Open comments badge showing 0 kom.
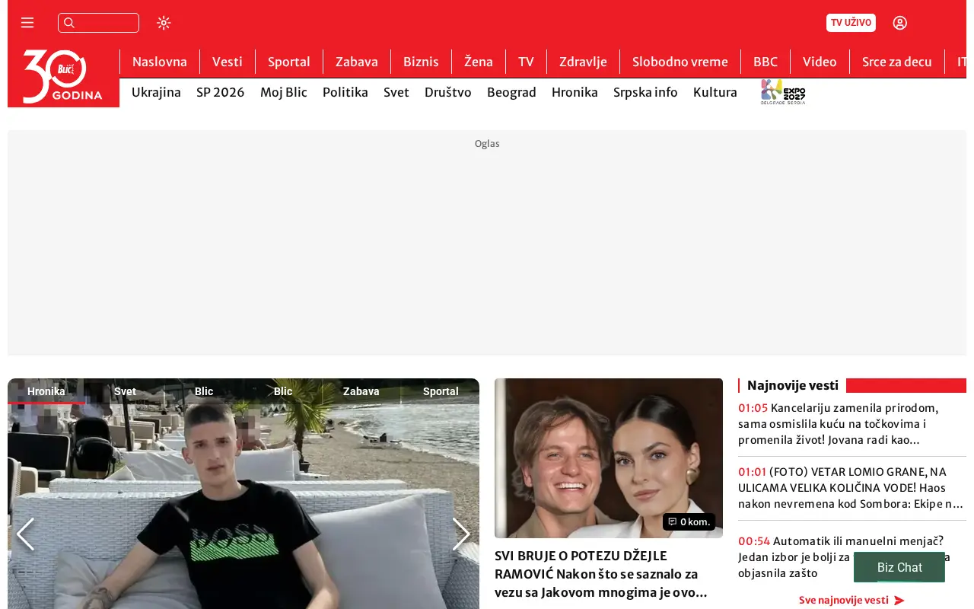974x609 pixels. (x=689, y=521)
